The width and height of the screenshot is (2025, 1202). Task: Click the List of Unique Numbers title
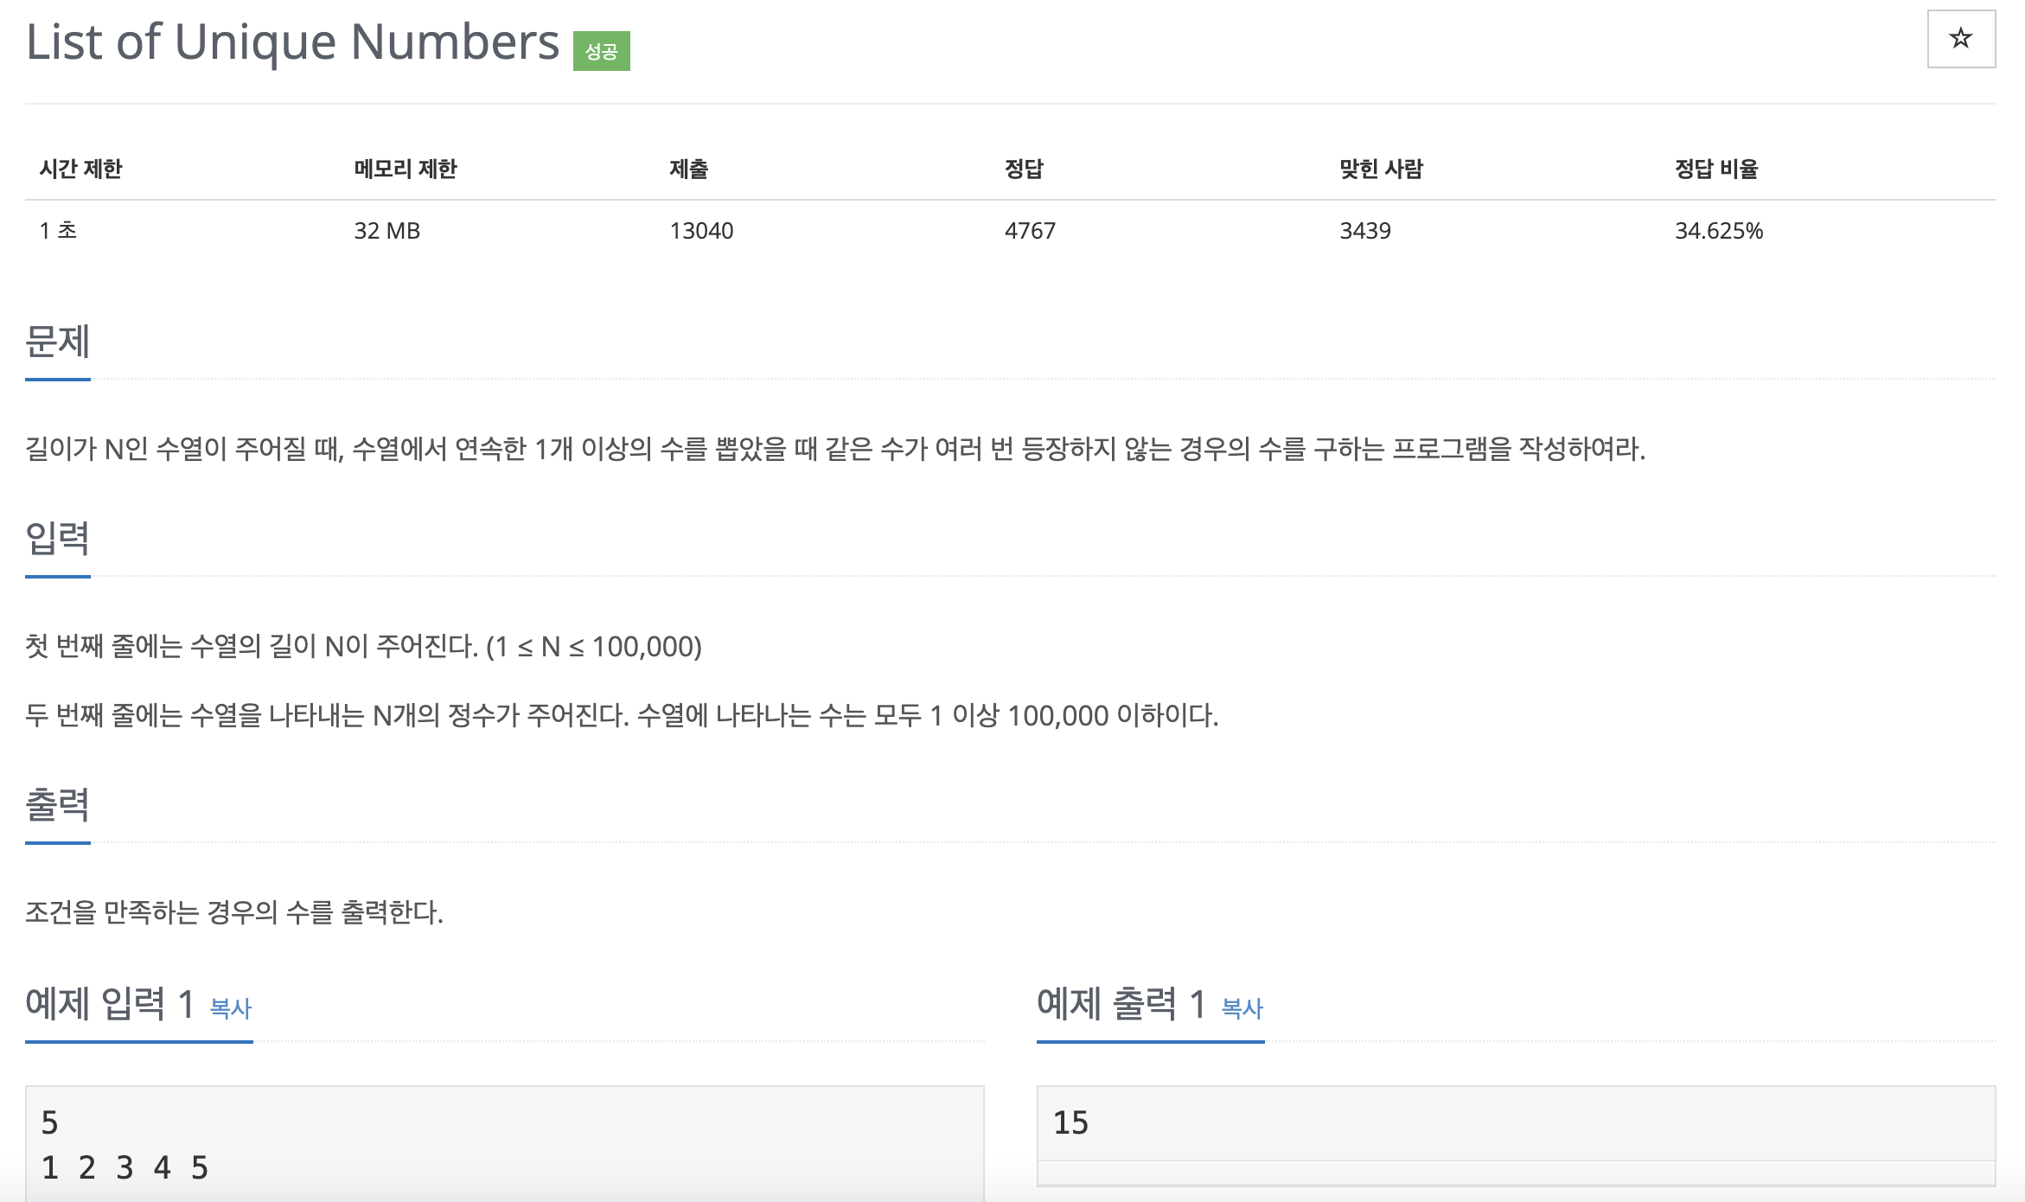click(x=292, y=42)
